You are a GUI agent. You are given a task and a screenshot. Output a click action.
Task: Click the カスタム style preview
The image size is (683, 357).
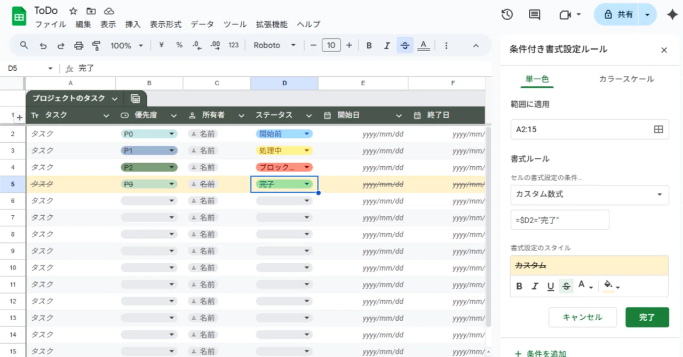(590, 265)
